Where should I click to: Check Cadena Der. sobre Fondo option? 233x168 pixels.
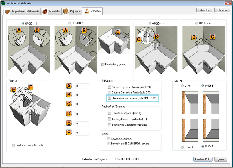pos(110,92)
